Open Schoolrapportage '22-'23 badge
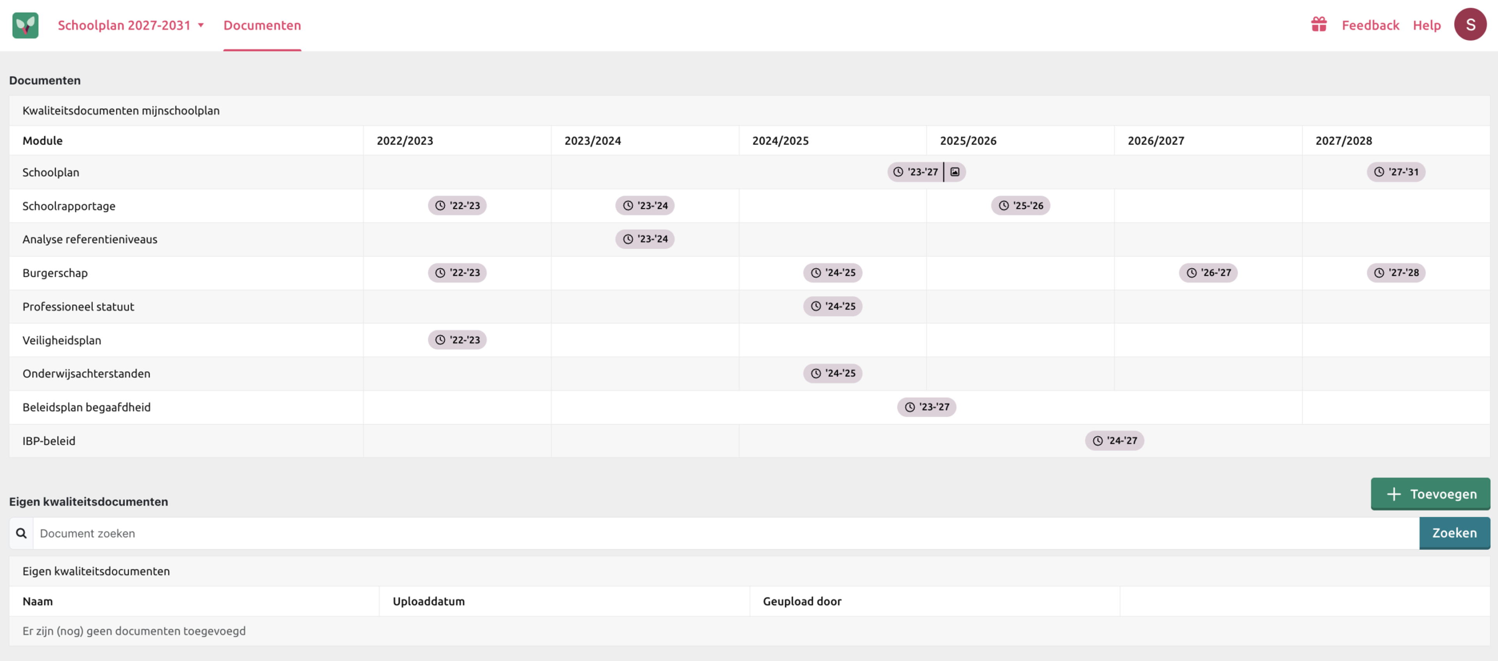Screen dimensions: 1498x661 point(457,205)
